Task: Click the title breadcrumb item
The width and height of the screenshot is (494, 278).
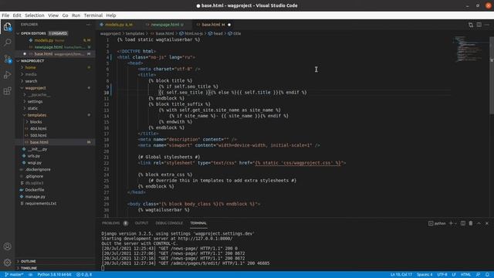Action: point(234,33)
